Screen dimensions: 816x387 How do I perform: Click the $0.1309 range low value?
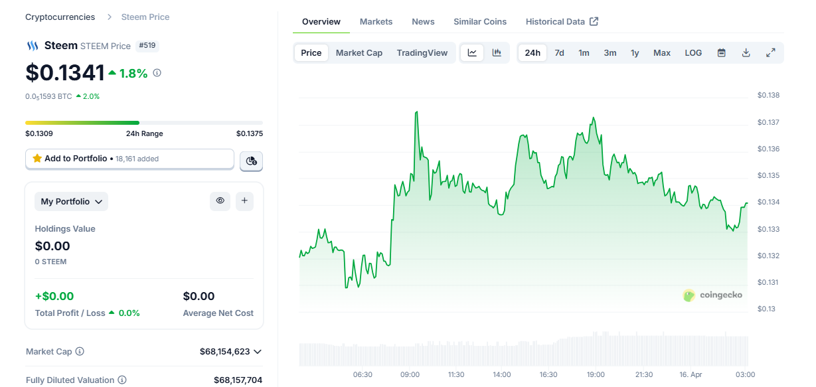[x=39, y=133]
